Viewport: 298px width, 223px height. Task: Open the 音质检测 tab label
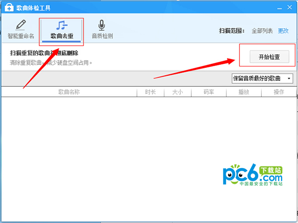(102, 36)
